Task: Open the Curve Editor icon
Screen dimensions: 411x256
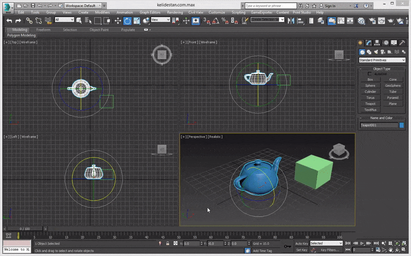Action: click(341, 21)
